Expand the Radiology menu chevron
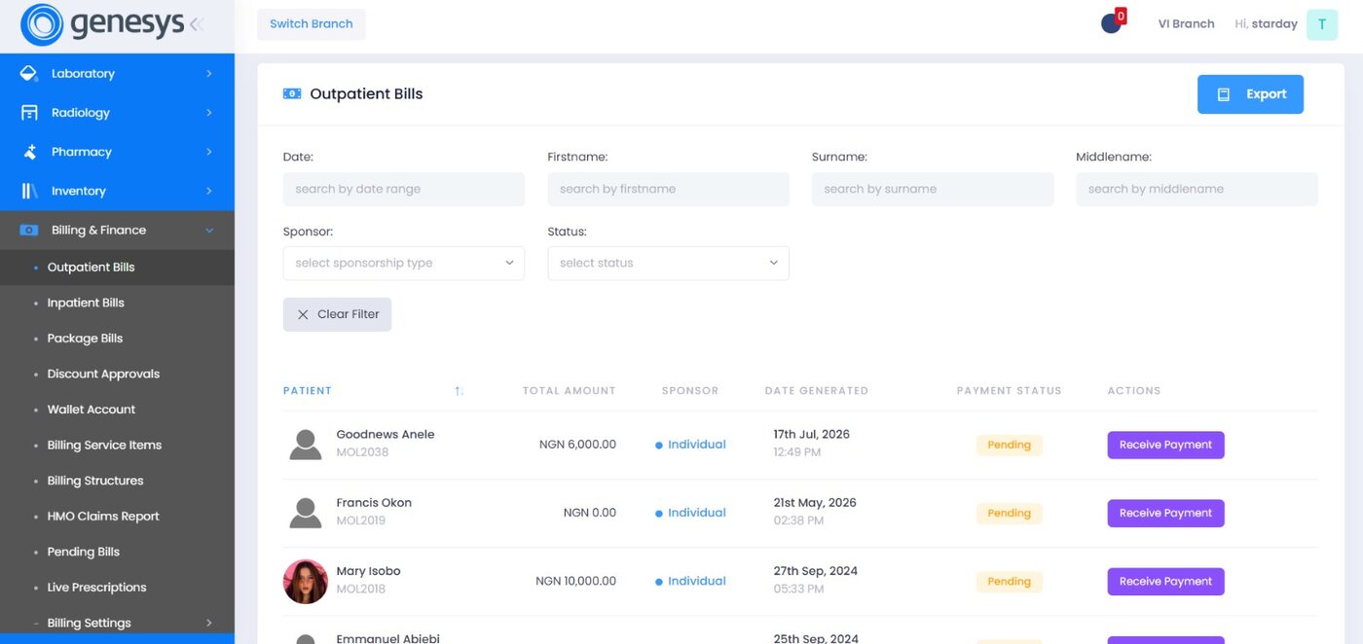Screen dimensions: 1363x644 (208, 113)
